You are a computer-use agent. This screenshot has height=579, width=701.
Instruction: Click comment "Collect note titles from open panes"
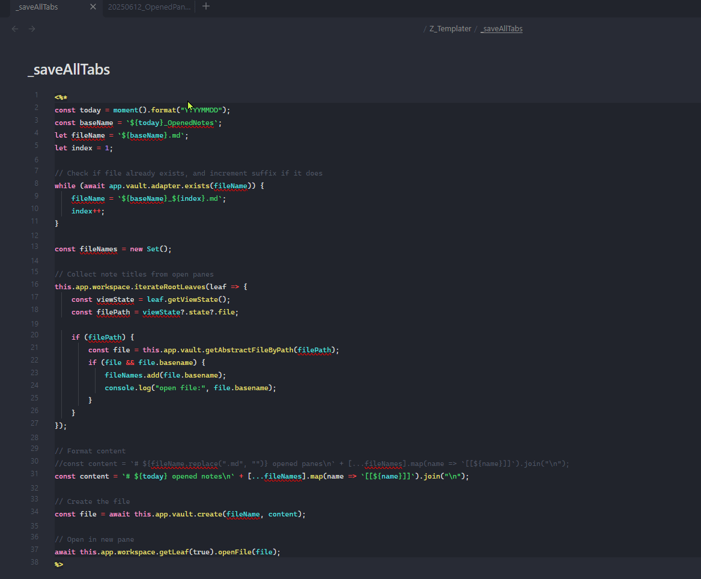pos(134,274)
